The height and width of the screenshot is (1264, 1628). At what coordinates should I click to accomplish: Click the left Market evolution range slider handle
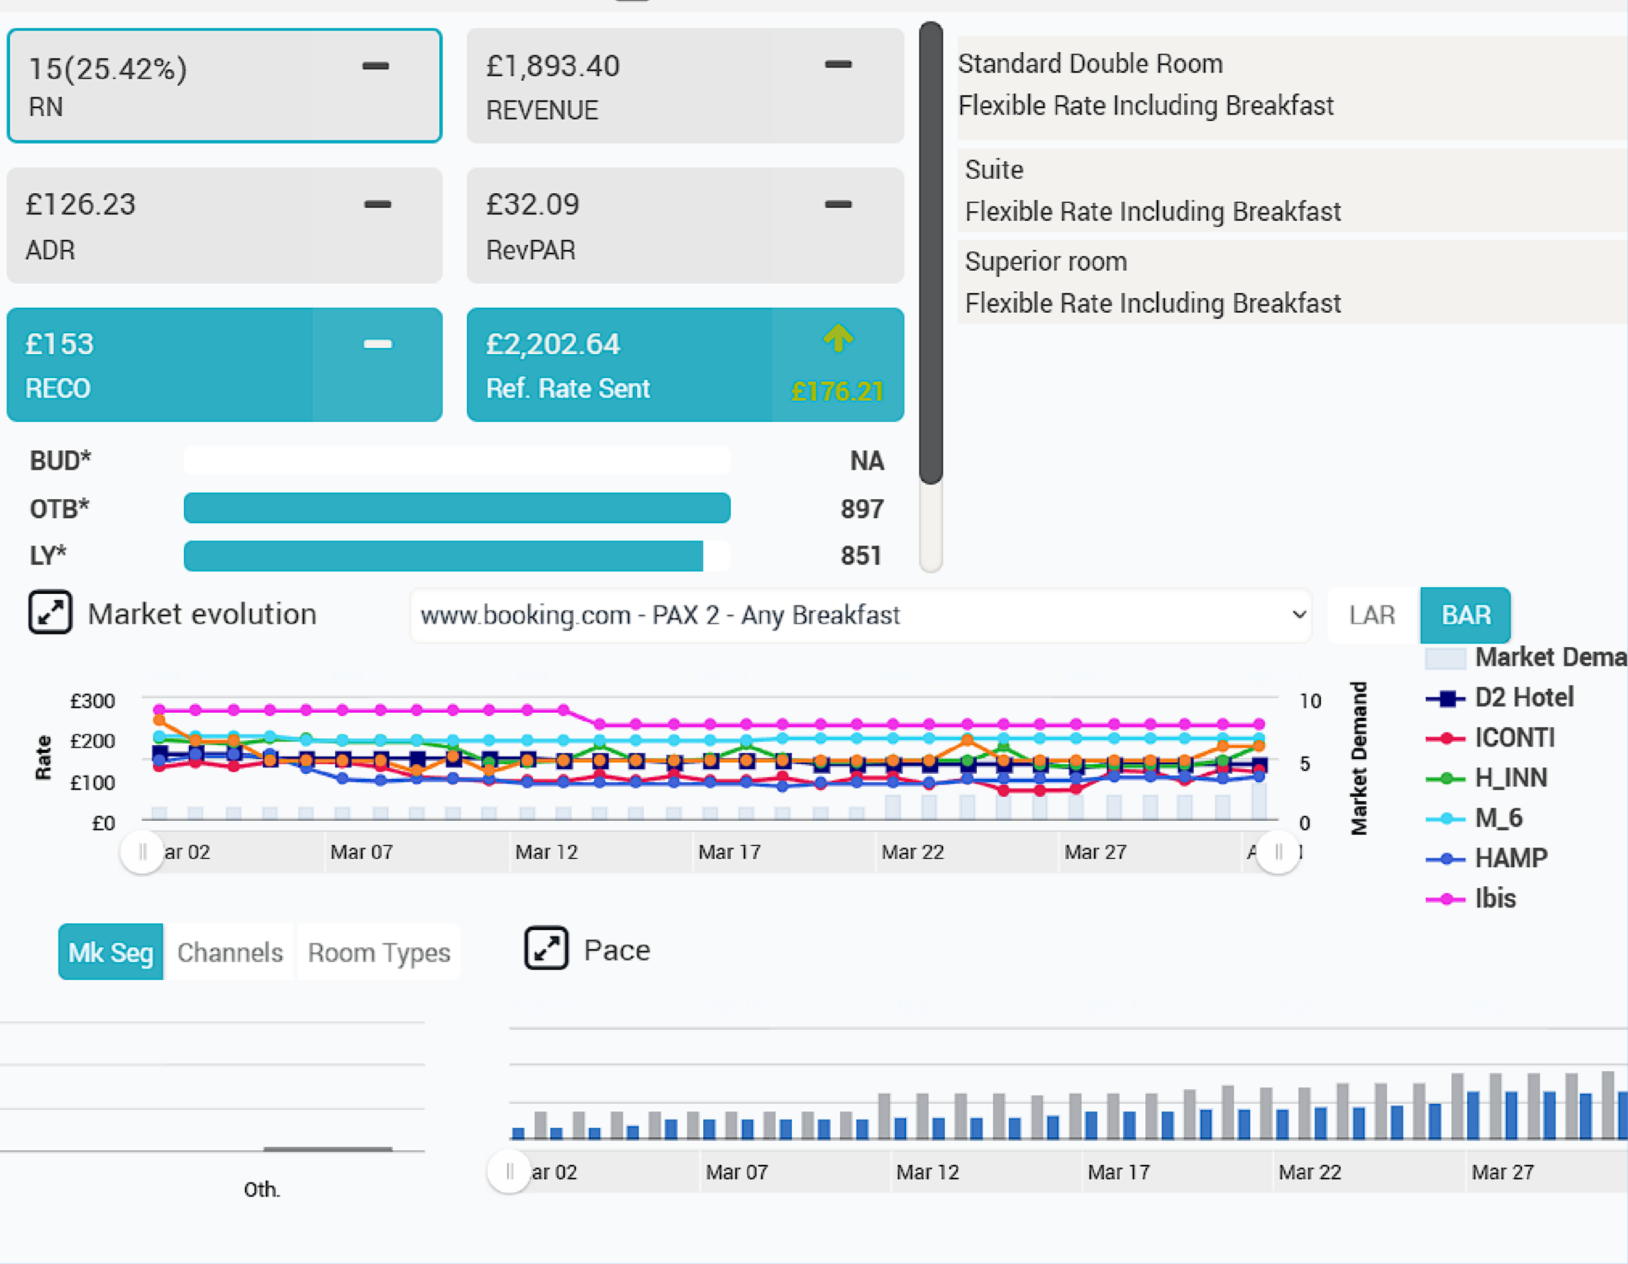pos(142,852)
